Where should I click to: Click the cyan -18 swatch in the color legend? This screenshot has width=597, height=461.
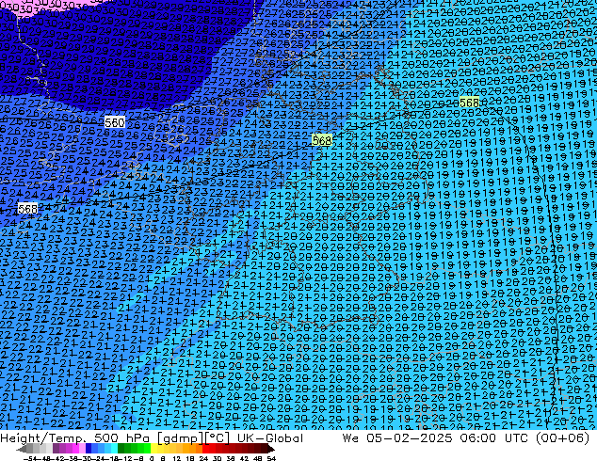point(114,448)
